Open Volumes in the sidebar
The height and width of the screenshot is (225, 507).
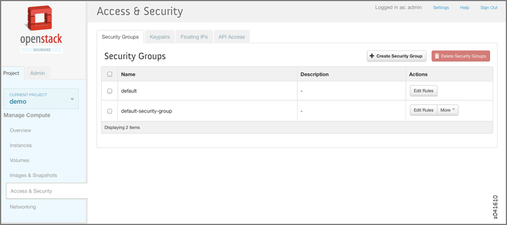[x=19, y=161]
